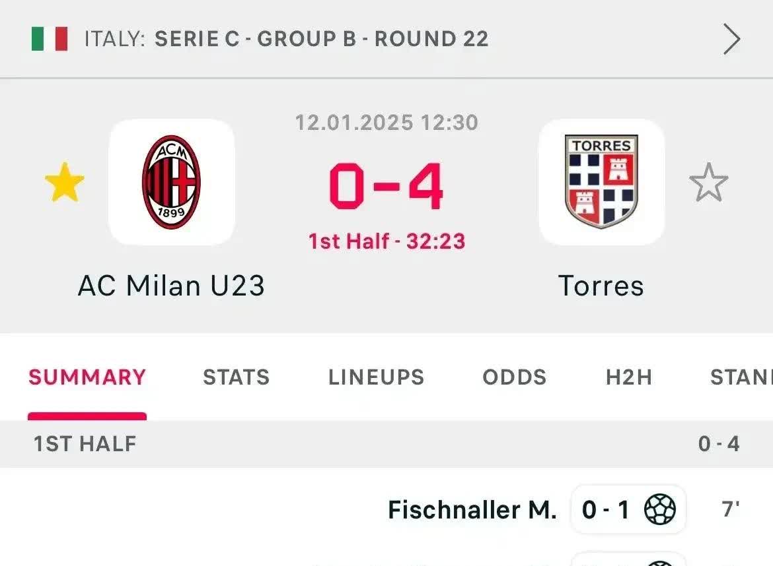Viewport: 773px width, 566px height.
Task: Tap the Italian flag icon
Action: pyautogui.click(x=50, y=39)
